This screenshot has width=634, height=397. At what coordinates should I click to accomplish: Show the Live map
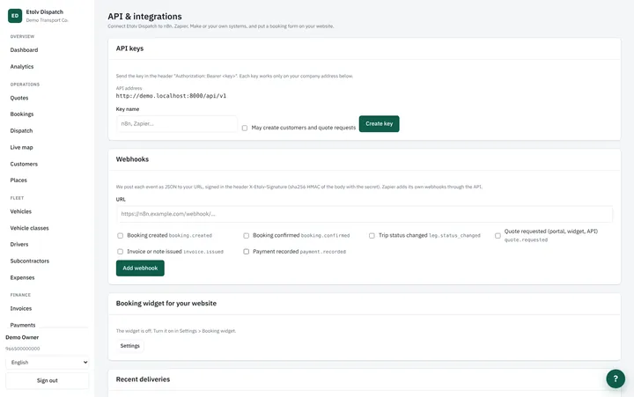click(21, 147)
